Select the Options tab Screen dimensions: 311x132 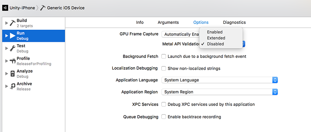point(201,22)
